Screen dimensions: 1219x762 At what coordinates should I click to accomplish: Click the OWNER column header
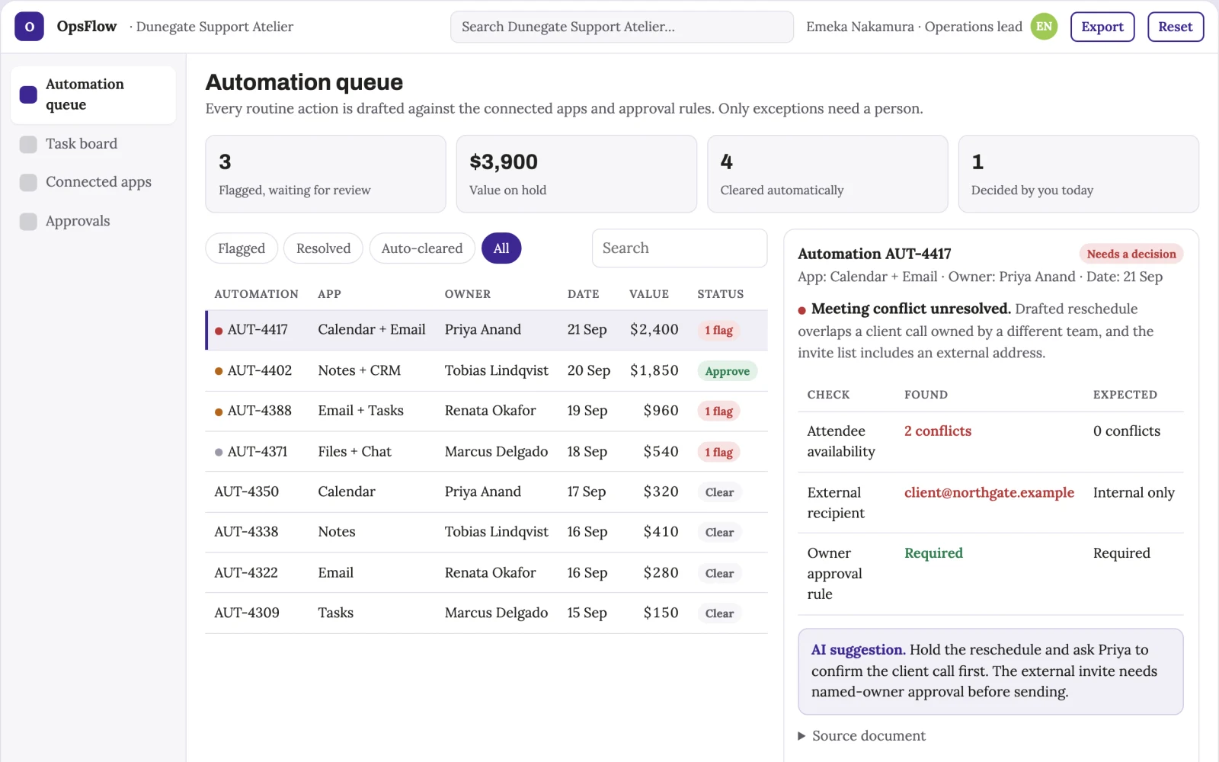468,294
